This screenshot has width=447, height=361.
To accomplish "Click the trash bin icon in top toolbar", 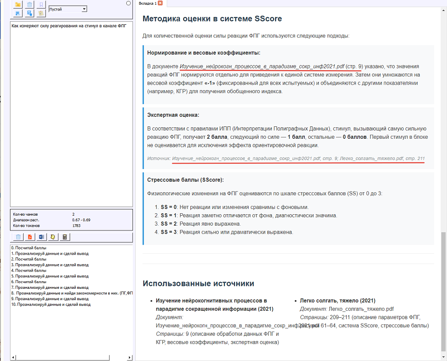I will [x=29, y=4].
